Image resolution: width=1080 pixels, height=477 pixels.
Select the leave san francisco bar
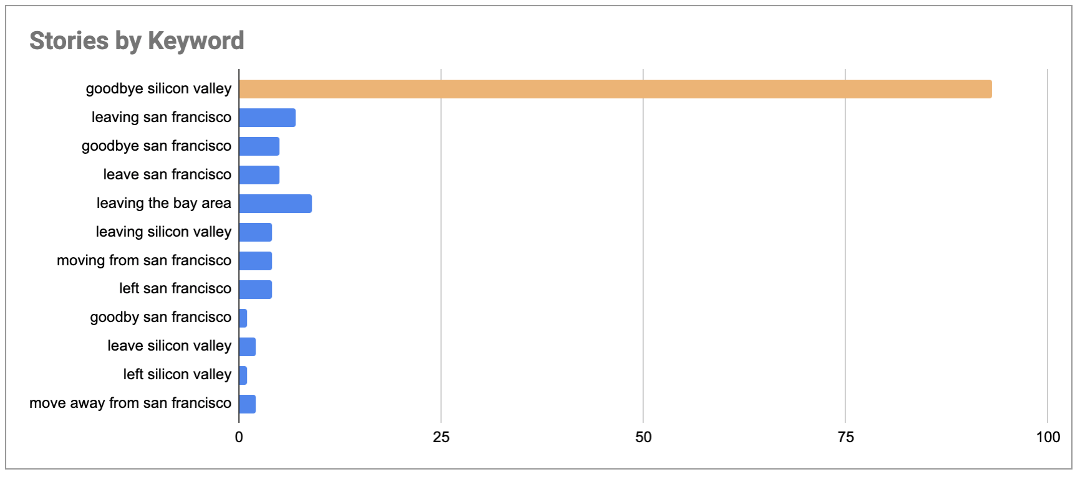[259, 175]
